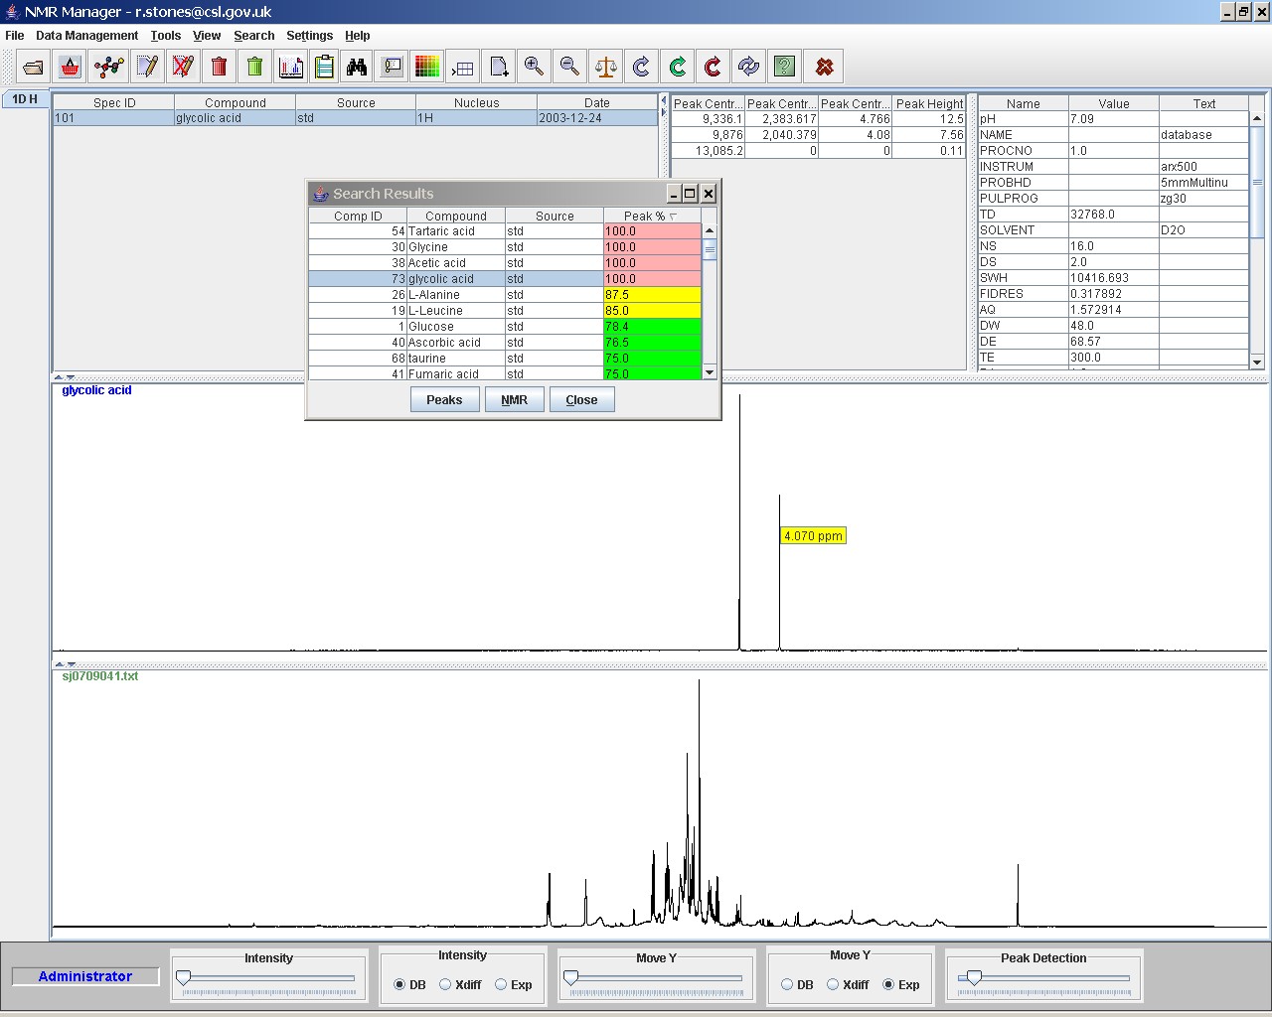Click scroll down arrow in Search Results

coord(710,372)
